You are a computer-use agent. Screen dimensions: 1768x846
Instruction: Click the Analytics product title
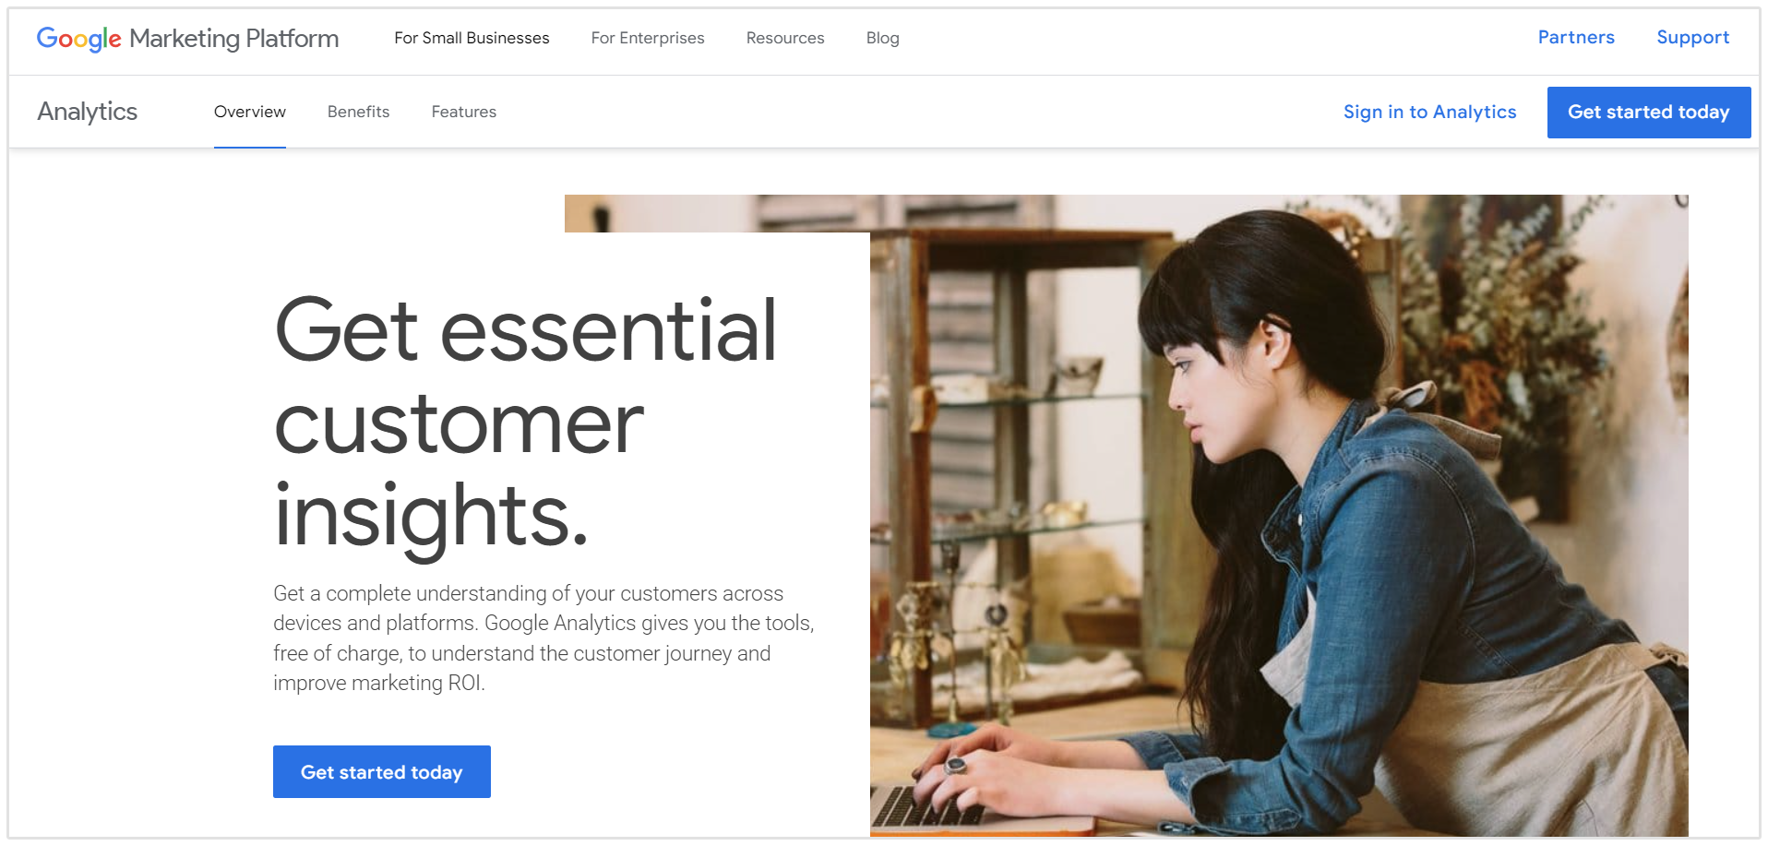pos(88,112)
